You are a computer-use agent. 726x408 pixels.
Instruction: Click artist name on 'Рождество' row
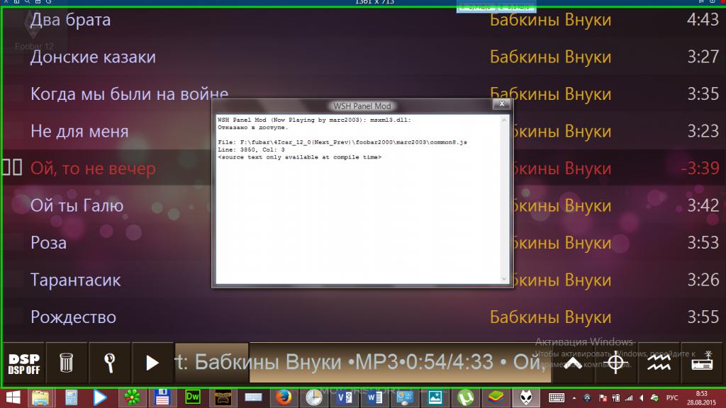click(550, 317)
